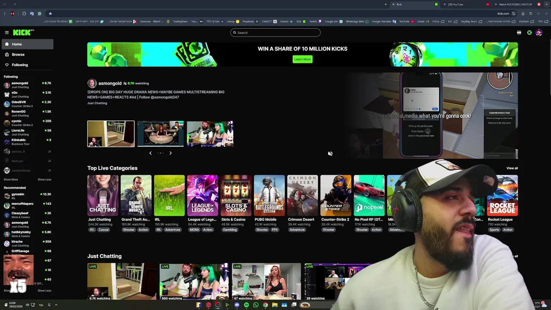This screenshot has width=551, height=310.
Task: Open the RonenGG channel in the sidebar
Action: coord(27,113)
